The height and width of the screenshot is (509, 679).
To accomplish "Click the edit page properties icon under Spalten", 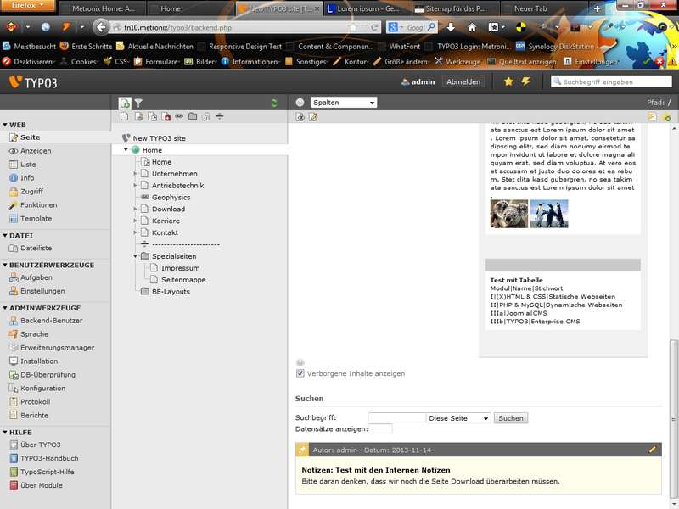I will 313,116.
